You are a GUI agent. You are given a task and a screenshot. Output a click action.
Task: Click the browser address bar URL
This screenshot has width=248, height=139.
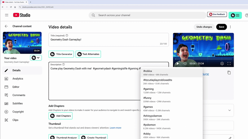tap(38, 7)
